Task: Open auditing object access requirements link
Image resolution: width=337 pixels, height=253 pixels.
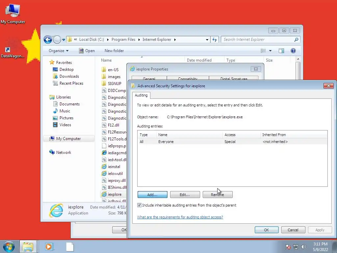Action: click(x=180, y=217)
